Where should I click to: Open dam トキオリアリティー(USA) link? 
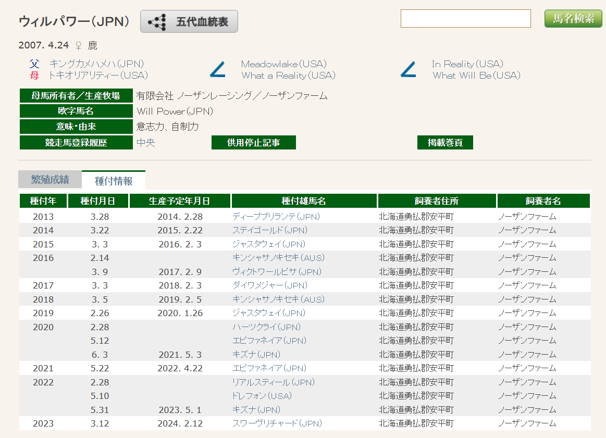point(98,76)
